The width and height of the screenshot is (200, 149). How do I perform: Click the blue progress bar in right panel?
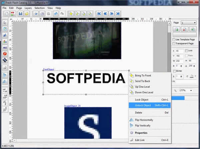pyautogui.click(x=178, y=98)
